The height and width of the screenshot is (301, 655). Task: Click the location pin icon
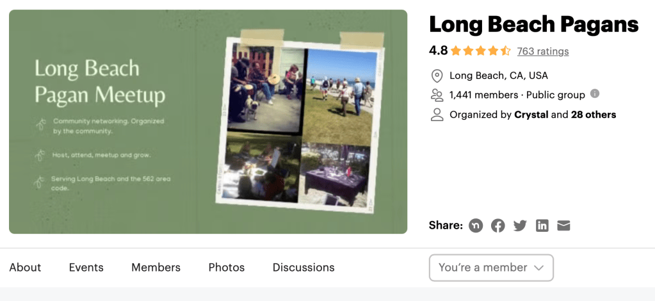[x=437, y=76]
